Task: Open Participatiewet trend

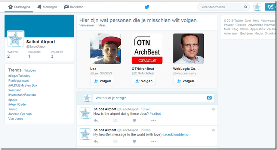Action: (19, 81)
